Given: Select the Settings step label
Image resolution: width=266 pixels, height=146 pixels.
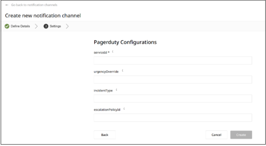Looking at the screenshot, I should pos(55,26).
